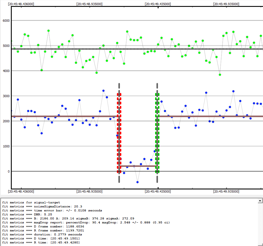Click the 'R frame number: 1199.7201' line
The width and height of the screenshot is (263, 246).
tap(43, 230)
